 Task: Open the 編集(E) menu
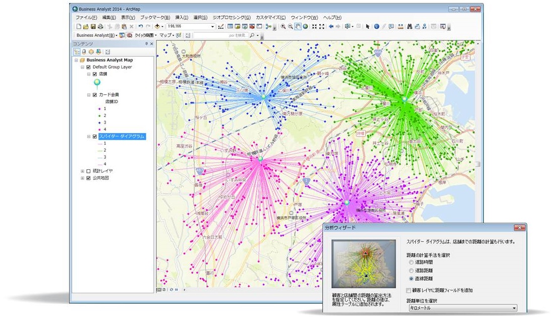click(109, 17)
